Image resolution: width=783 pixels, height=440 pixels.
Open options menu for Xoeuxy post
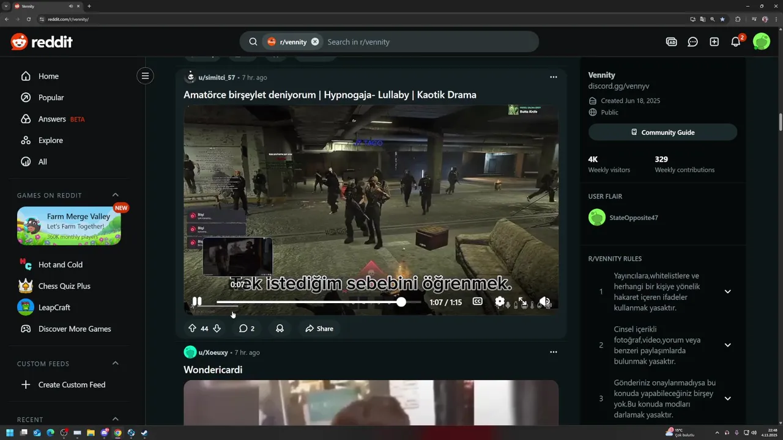click(x=553, y=352)
